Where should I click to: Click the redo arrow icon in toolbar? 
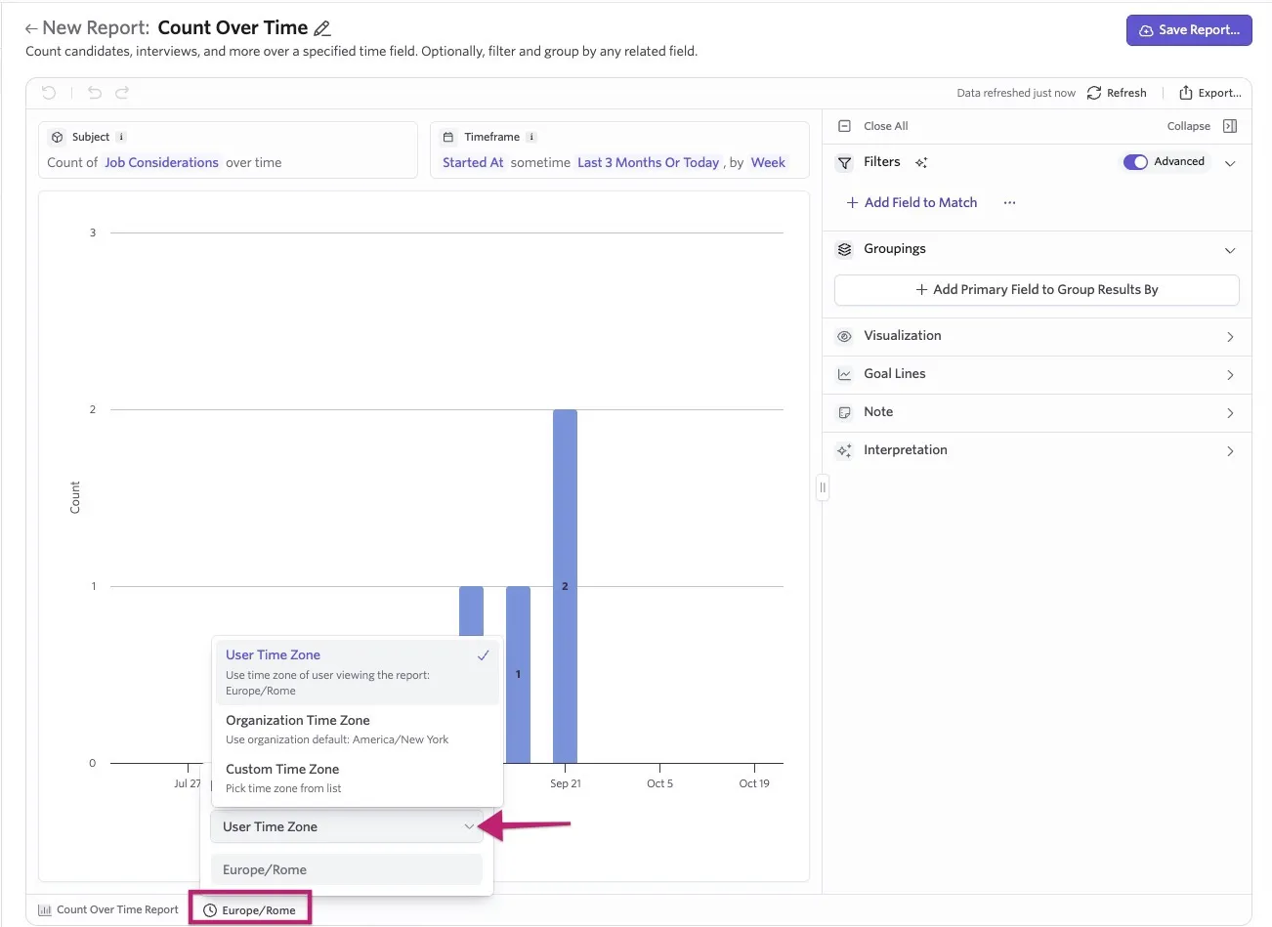point(122,93)
